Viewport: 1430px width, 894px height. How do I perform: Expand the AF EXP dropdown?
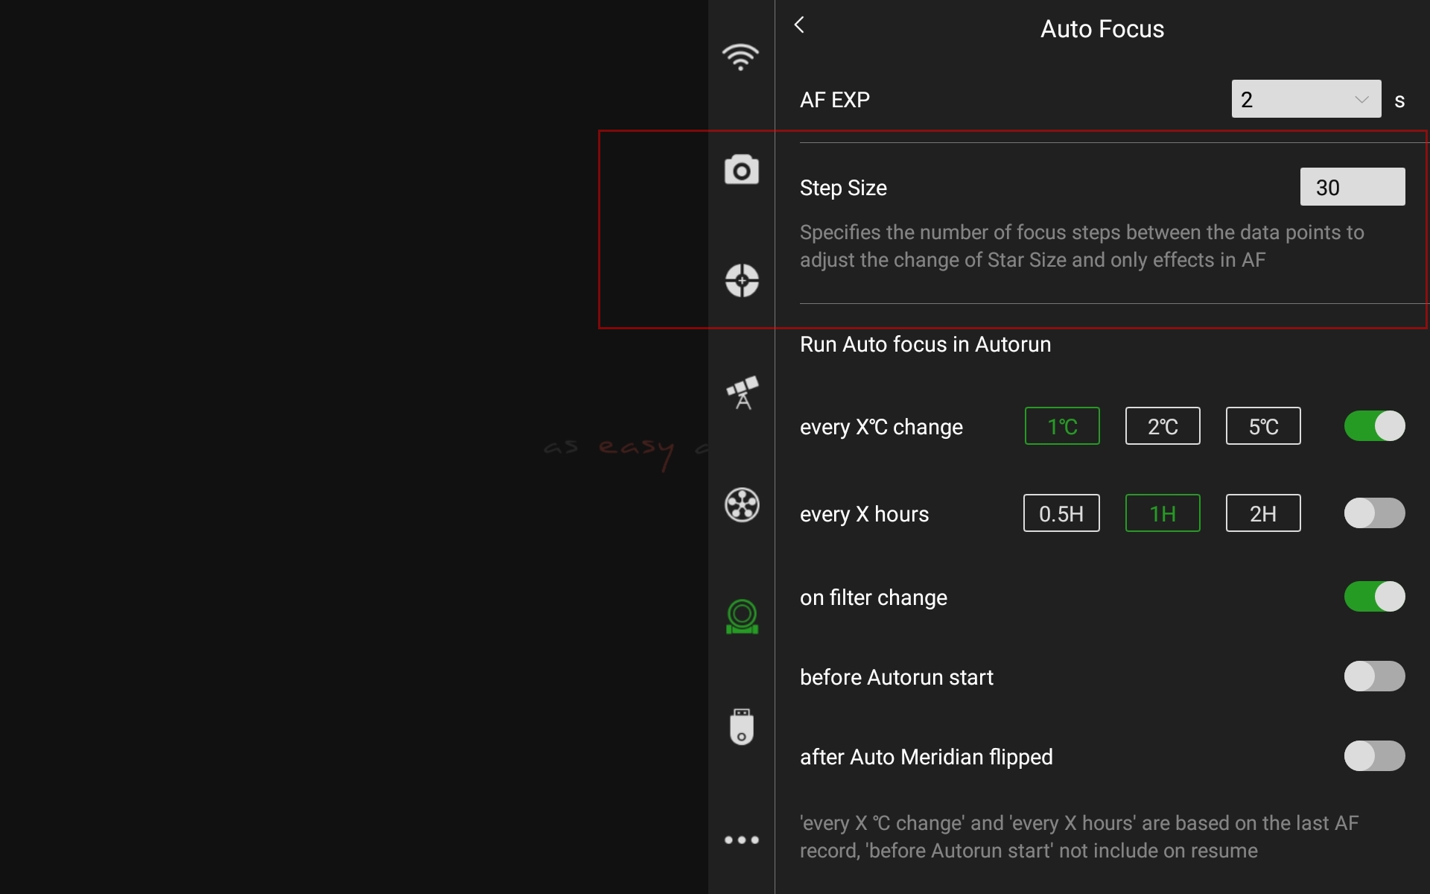pos(1306,99)
